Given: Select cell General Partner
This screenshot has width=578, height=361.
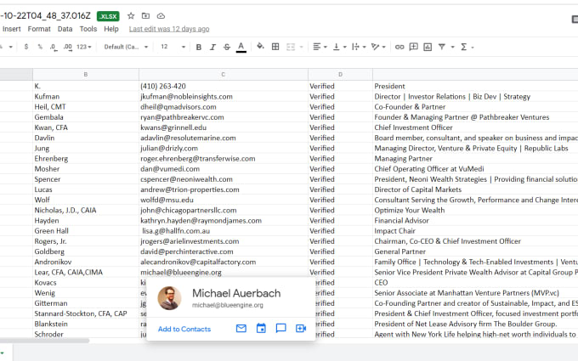Looking at the screenshot, I should 475,251.
